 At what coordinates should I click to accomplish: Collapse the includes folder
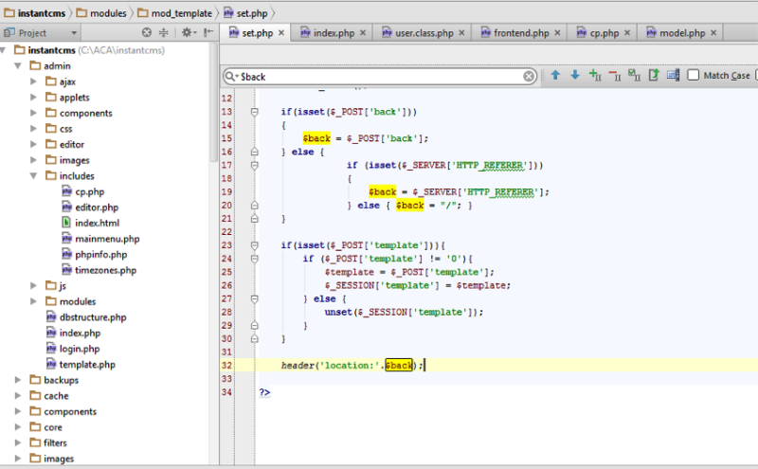pyautogui.click(x=34, y=176)
